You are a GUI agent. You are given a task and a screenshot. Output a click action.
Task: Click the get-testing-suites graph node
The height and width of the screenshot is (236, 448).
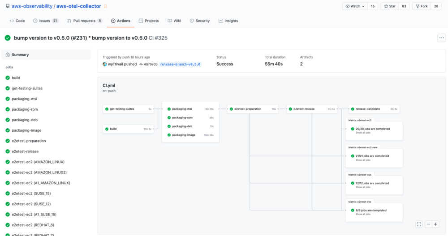click(x=128, y=109)
